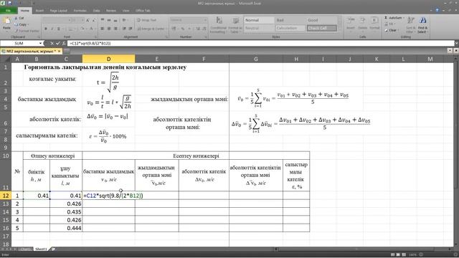Toggle Wrap Text
This screenshot has width=459, height=258.
[x=146, y=20]
